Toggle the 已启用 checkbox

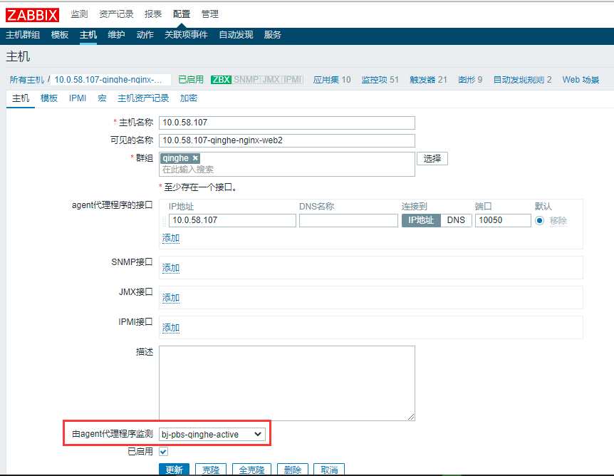[163, 452]
